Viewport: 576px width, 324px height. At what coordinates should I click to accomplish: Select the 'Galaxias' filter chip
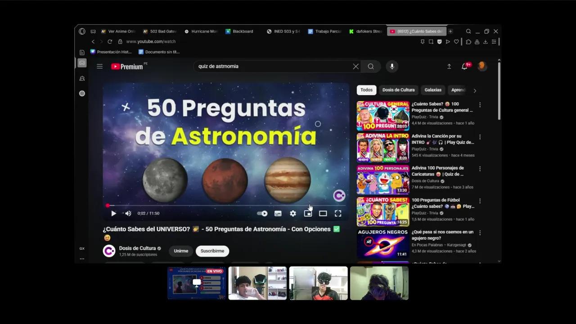tap(433, 90)
